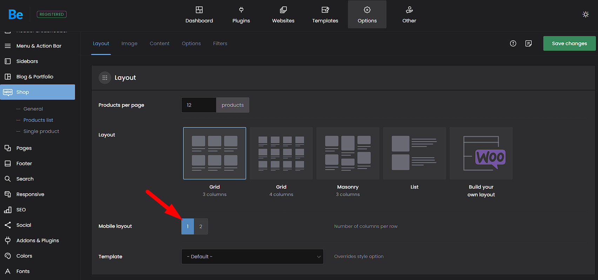Click the Sidebars icon in sidebar
Image resolution: width=598 pixels, height=280 pixels.
click(x=8, y=61)
